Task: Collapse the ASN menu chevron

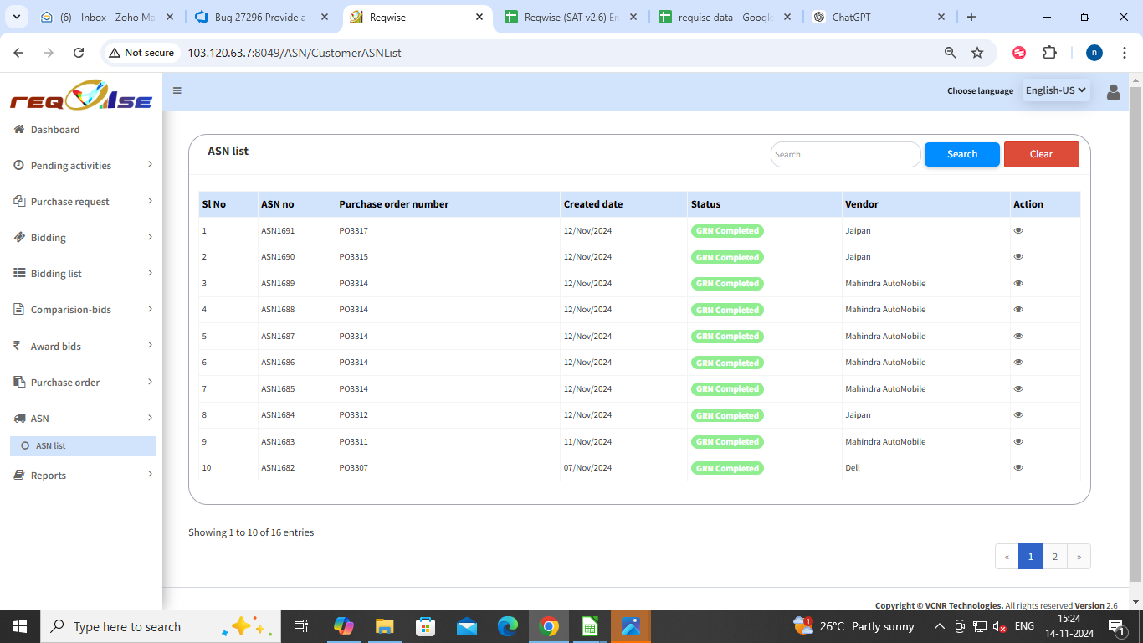Action: pos(150,418)
